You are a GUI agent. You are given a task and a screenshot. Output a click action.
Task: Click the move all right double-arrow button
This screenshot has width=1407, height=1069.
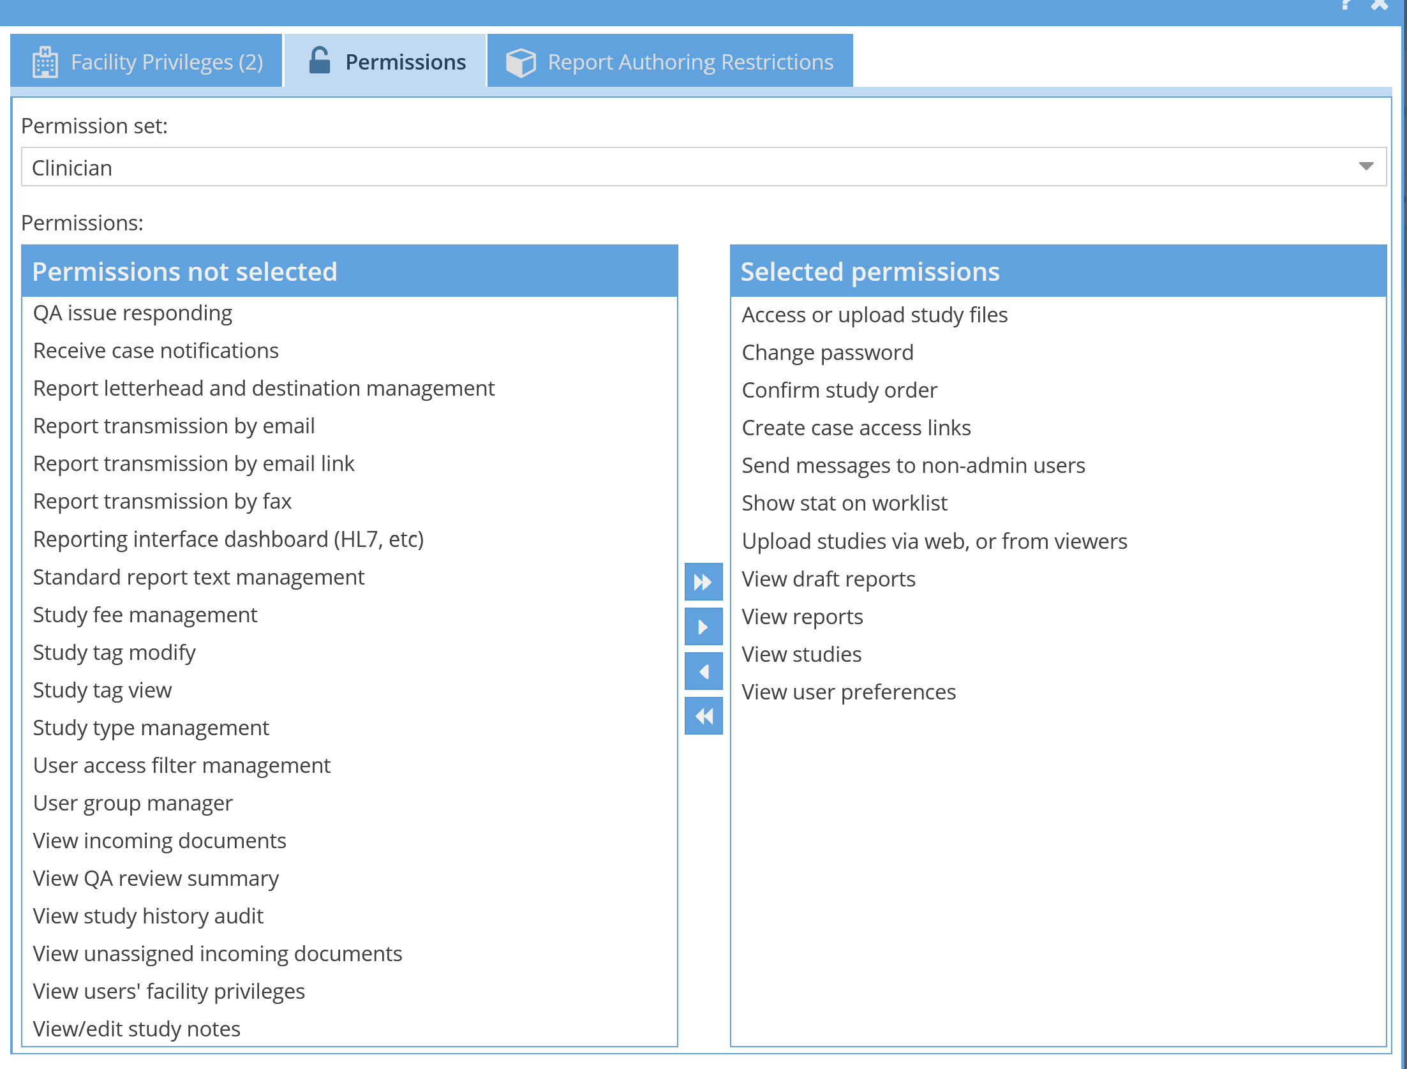tap(703, 581)
